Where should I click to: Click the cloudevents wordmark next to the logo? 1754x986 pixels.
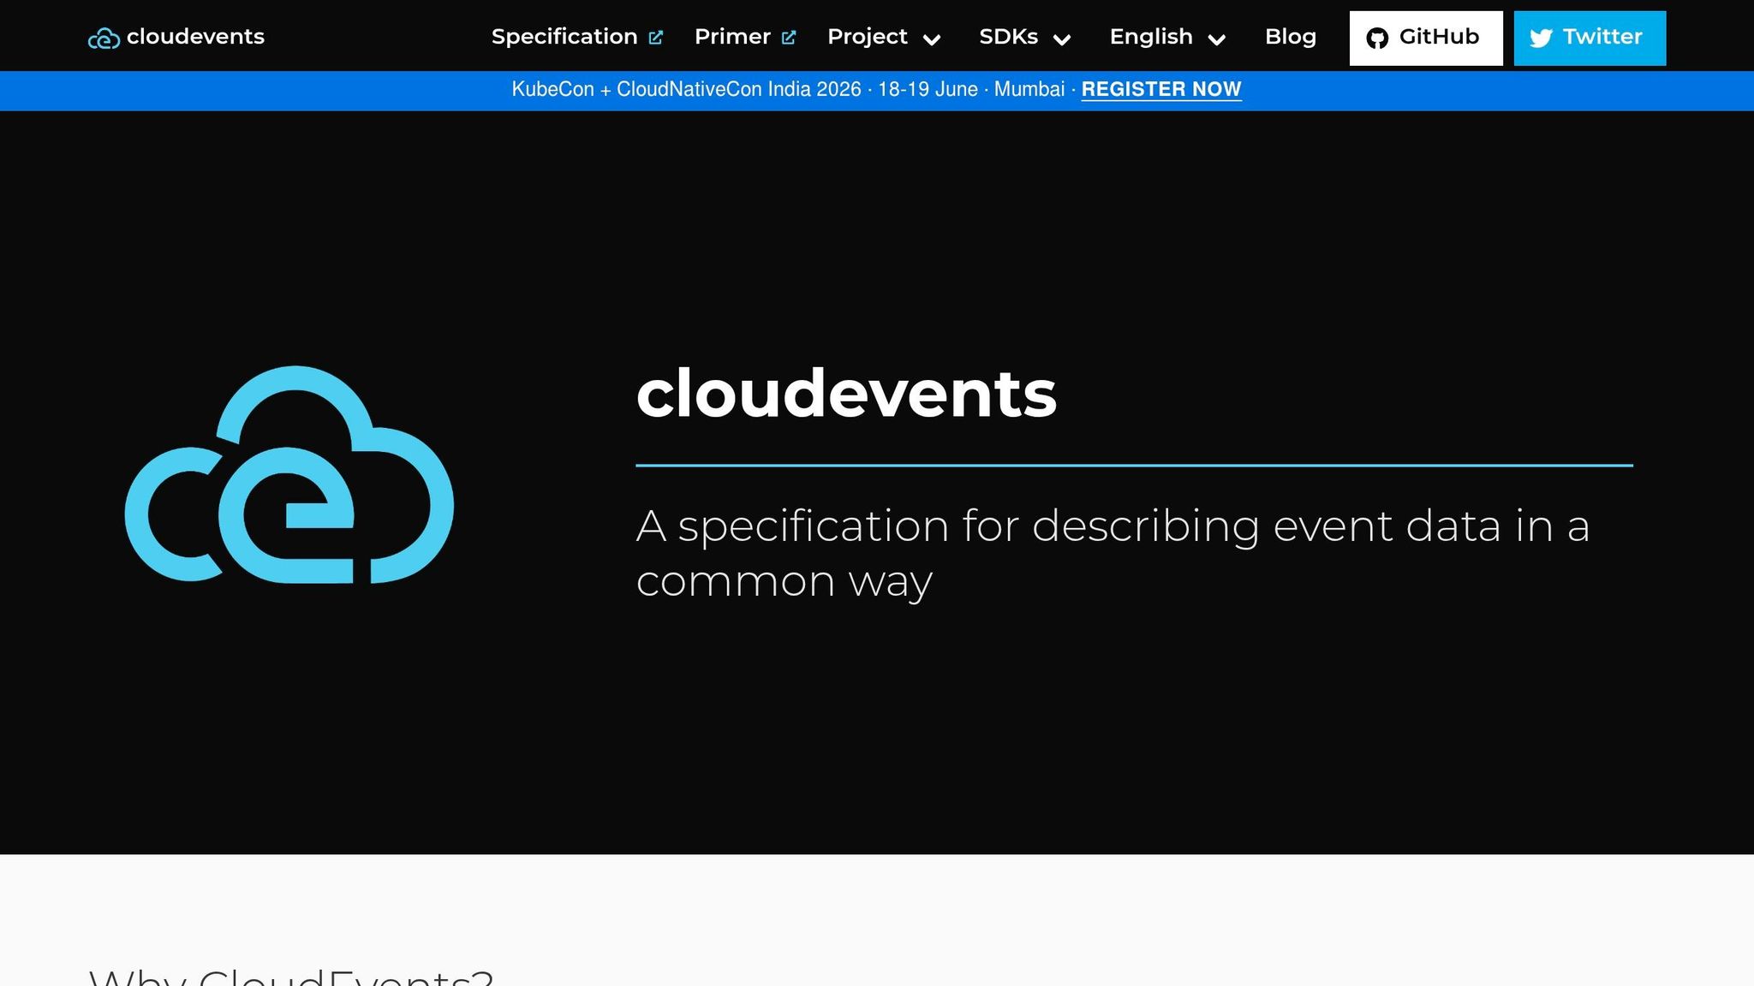click(x=194, y=37)
